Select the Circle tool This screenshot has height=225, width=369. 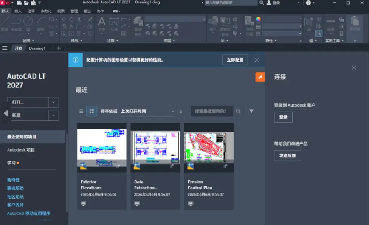point(28,23)
